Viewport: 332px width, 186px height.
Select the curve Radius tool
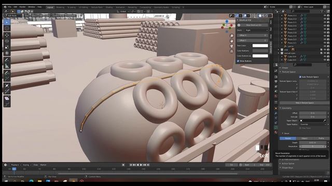7,85
